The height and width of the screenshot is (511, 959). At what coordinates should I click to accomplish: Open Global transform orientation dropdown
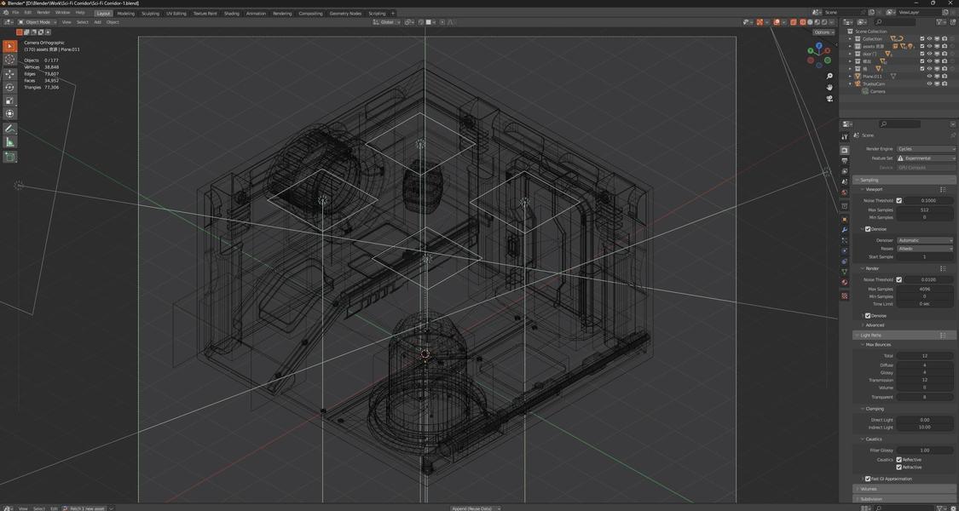click(386, 22)
